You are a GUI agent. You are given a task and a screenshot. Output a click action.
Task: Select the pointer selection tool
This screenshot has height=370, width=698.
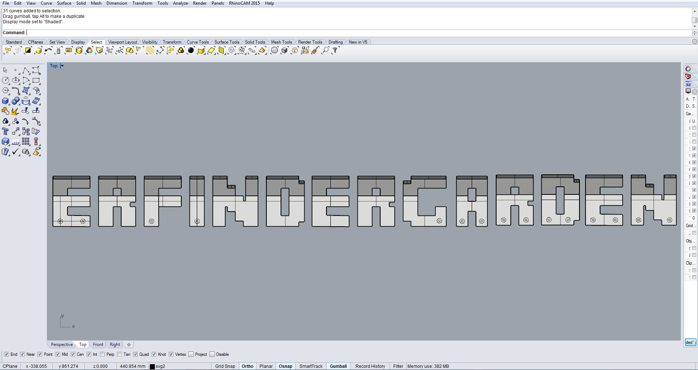pos(5,70)
